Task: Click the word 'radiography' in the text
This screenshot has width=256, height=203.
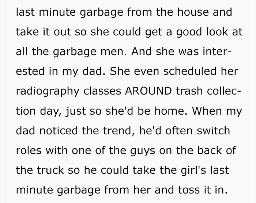Action: pos(48,92)
